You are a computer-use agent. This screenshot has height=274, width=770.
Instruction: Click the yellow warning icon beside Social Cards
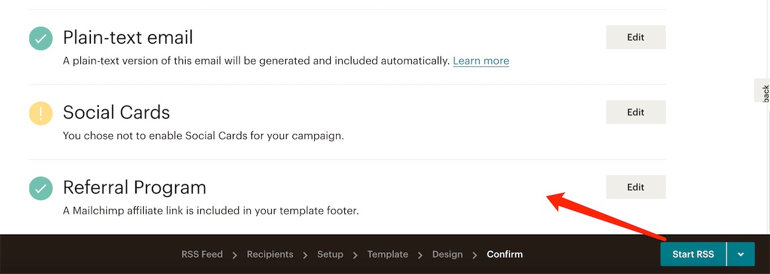(x=41, y=113)
